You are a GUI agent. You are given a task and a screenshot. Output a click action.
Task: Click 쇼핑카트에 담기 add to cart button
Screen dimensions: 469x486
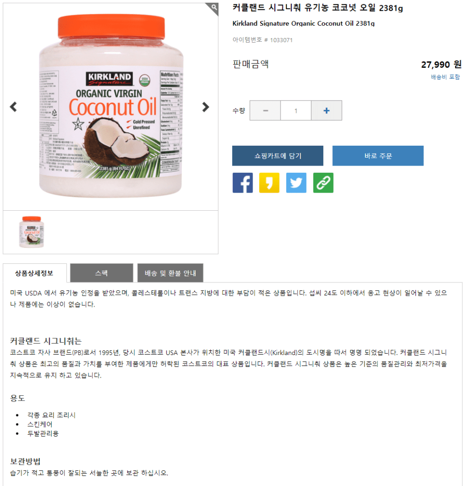(x=278, y=156)
